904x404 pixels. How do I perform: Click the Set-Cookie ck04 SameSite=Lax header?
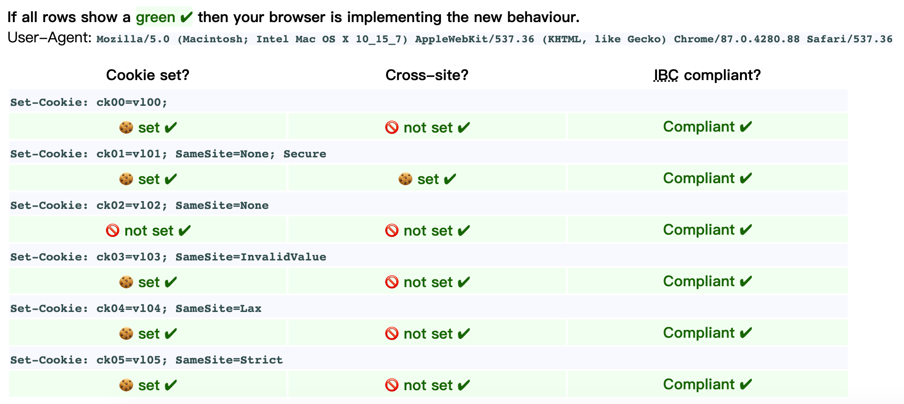point(136,308)
